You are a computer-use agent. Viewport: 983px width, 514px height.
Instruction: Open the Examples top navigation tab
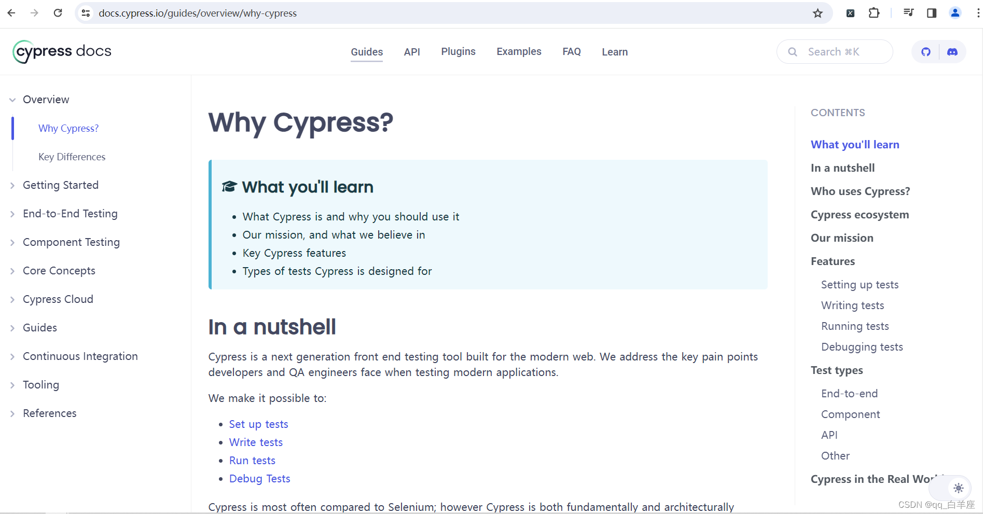pyautogui.click(x=519, y=51)
